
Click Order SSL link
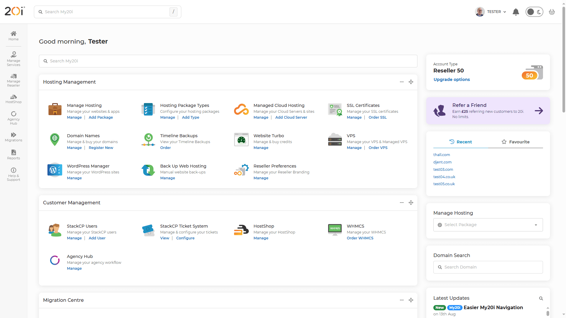(378, 117)
